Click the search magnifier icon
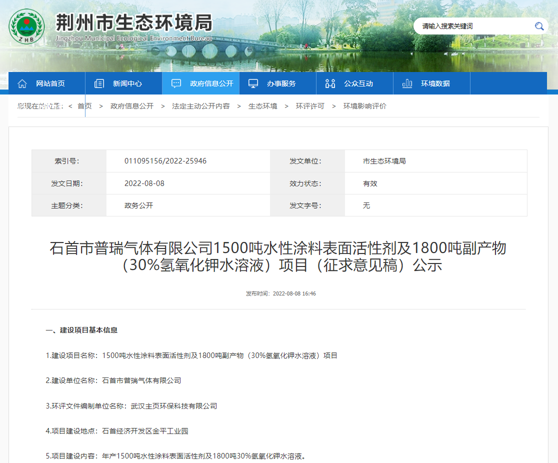The width and height of the screenshot is (558, 463). click(x=539, y=26)
